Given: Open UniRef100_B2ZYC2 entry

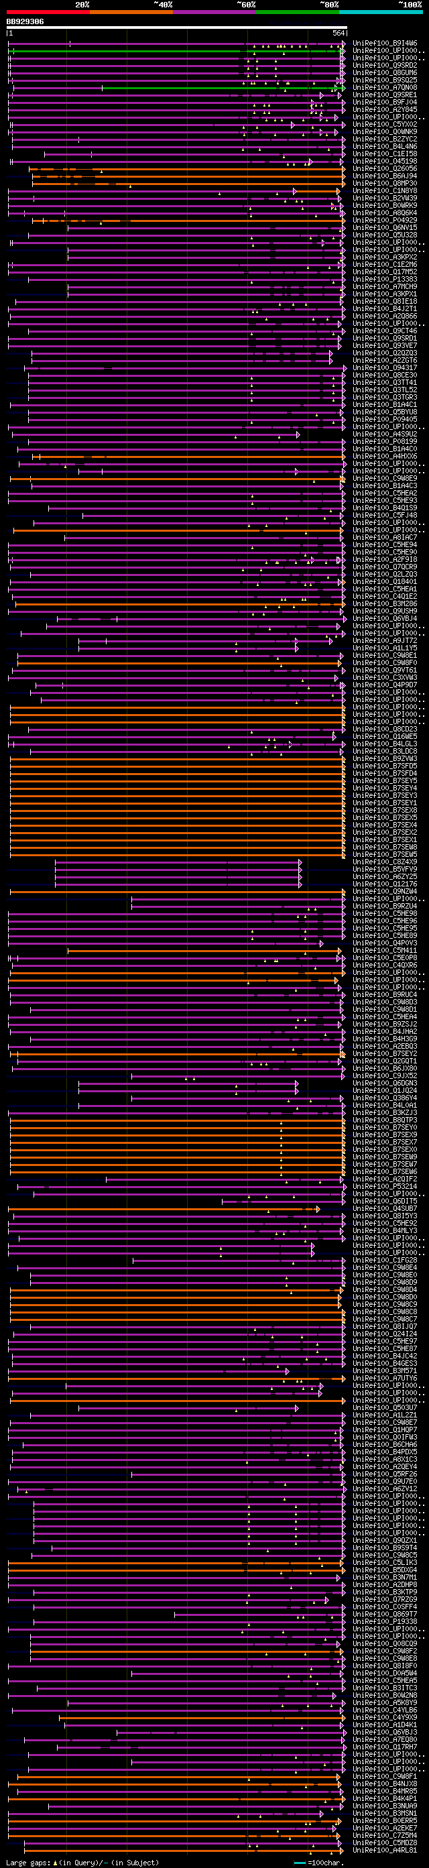Looking at the screenshot, I should point(385,139).
